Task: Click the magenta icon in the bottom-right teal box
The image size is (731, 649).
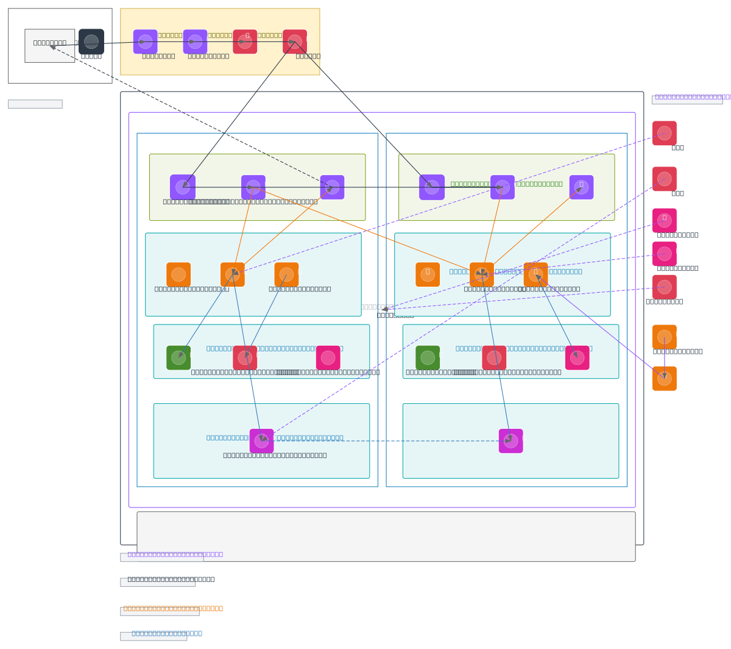Action: 510,441
